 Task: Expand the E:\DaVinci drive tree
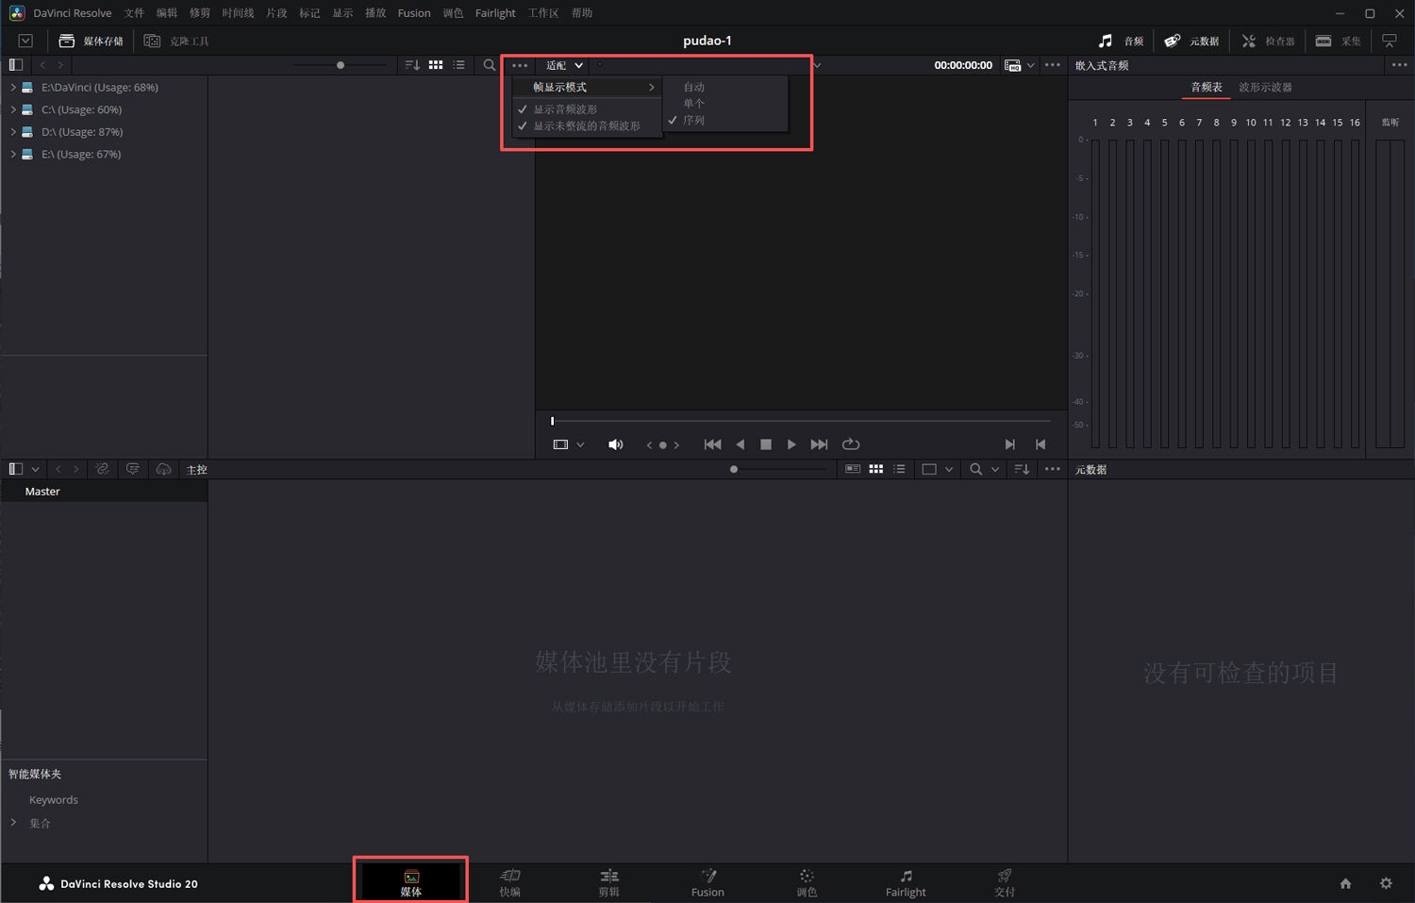tap(13, 87)
